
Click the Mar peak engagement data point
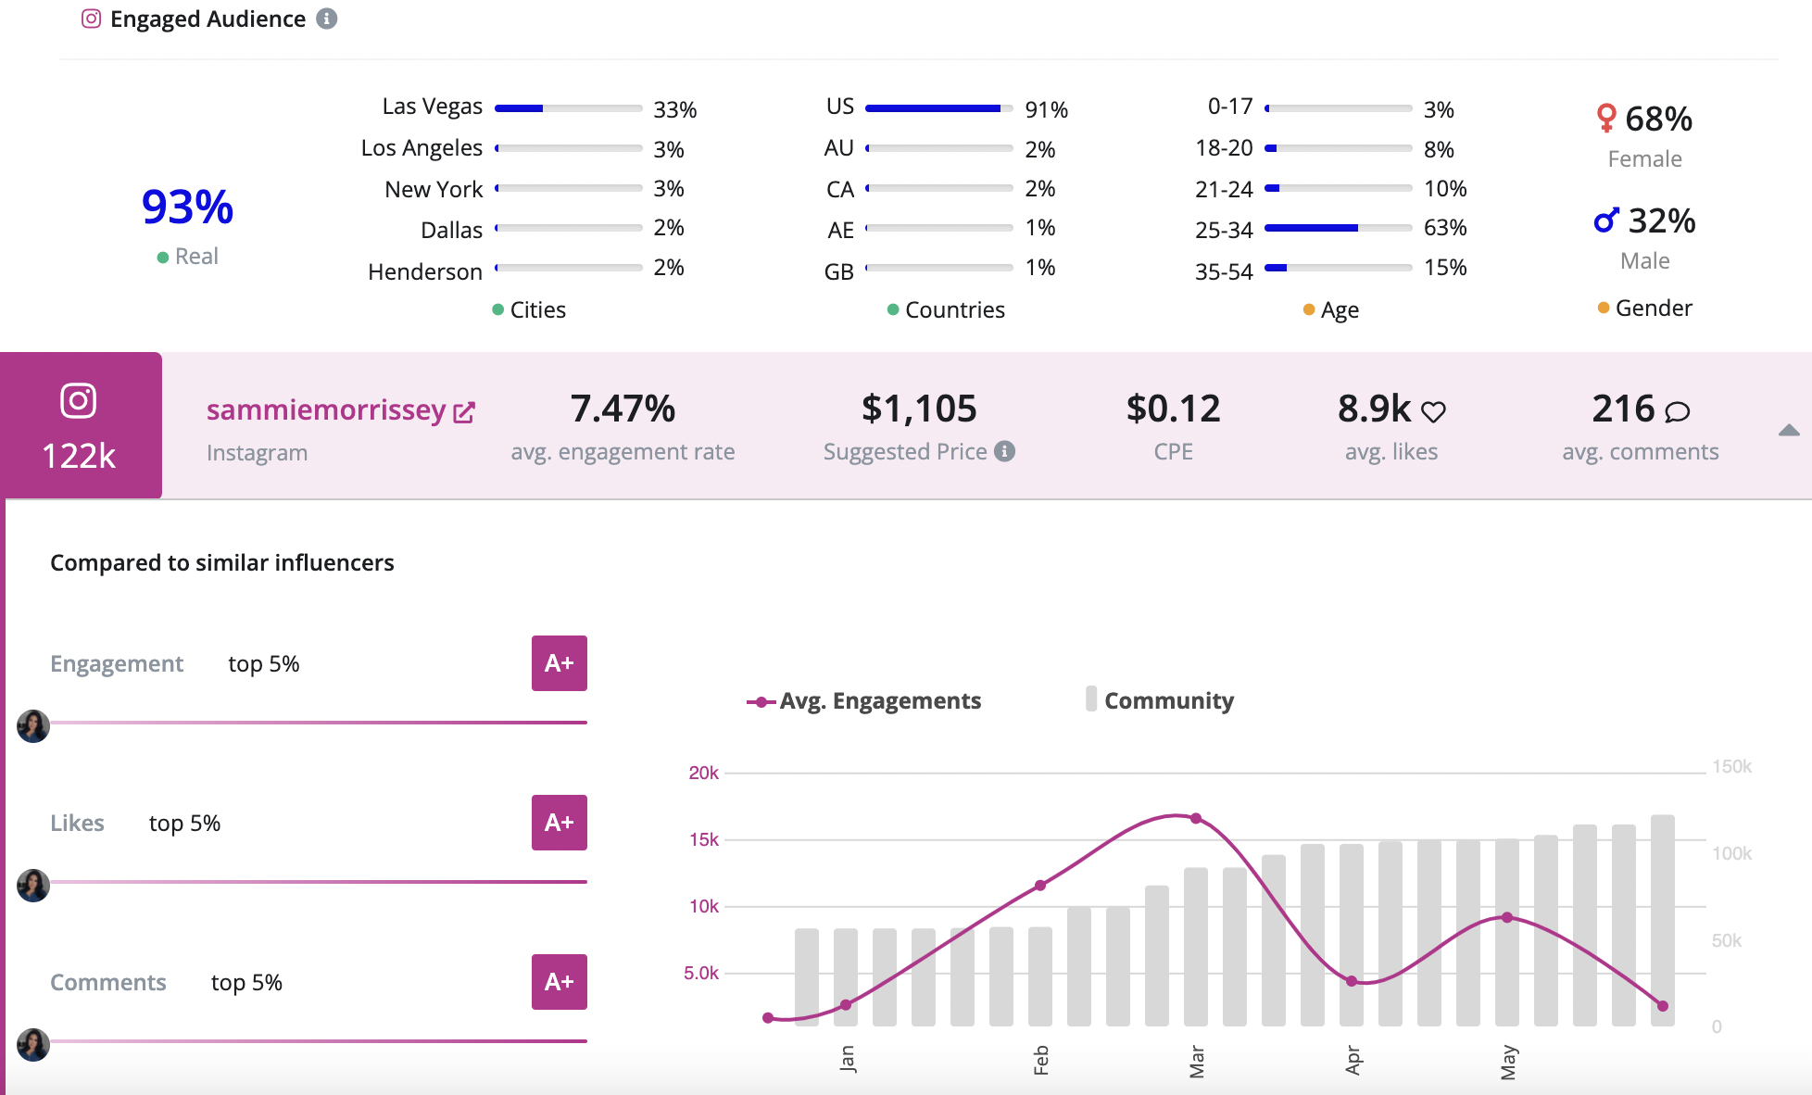tap(1196, 818)
